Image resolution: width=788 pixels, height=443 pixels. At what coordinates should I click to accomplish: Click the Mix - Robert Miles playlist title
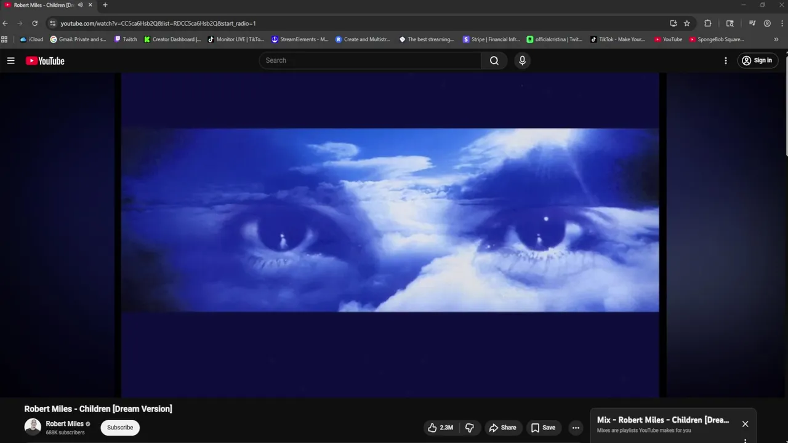click(663, 420)
